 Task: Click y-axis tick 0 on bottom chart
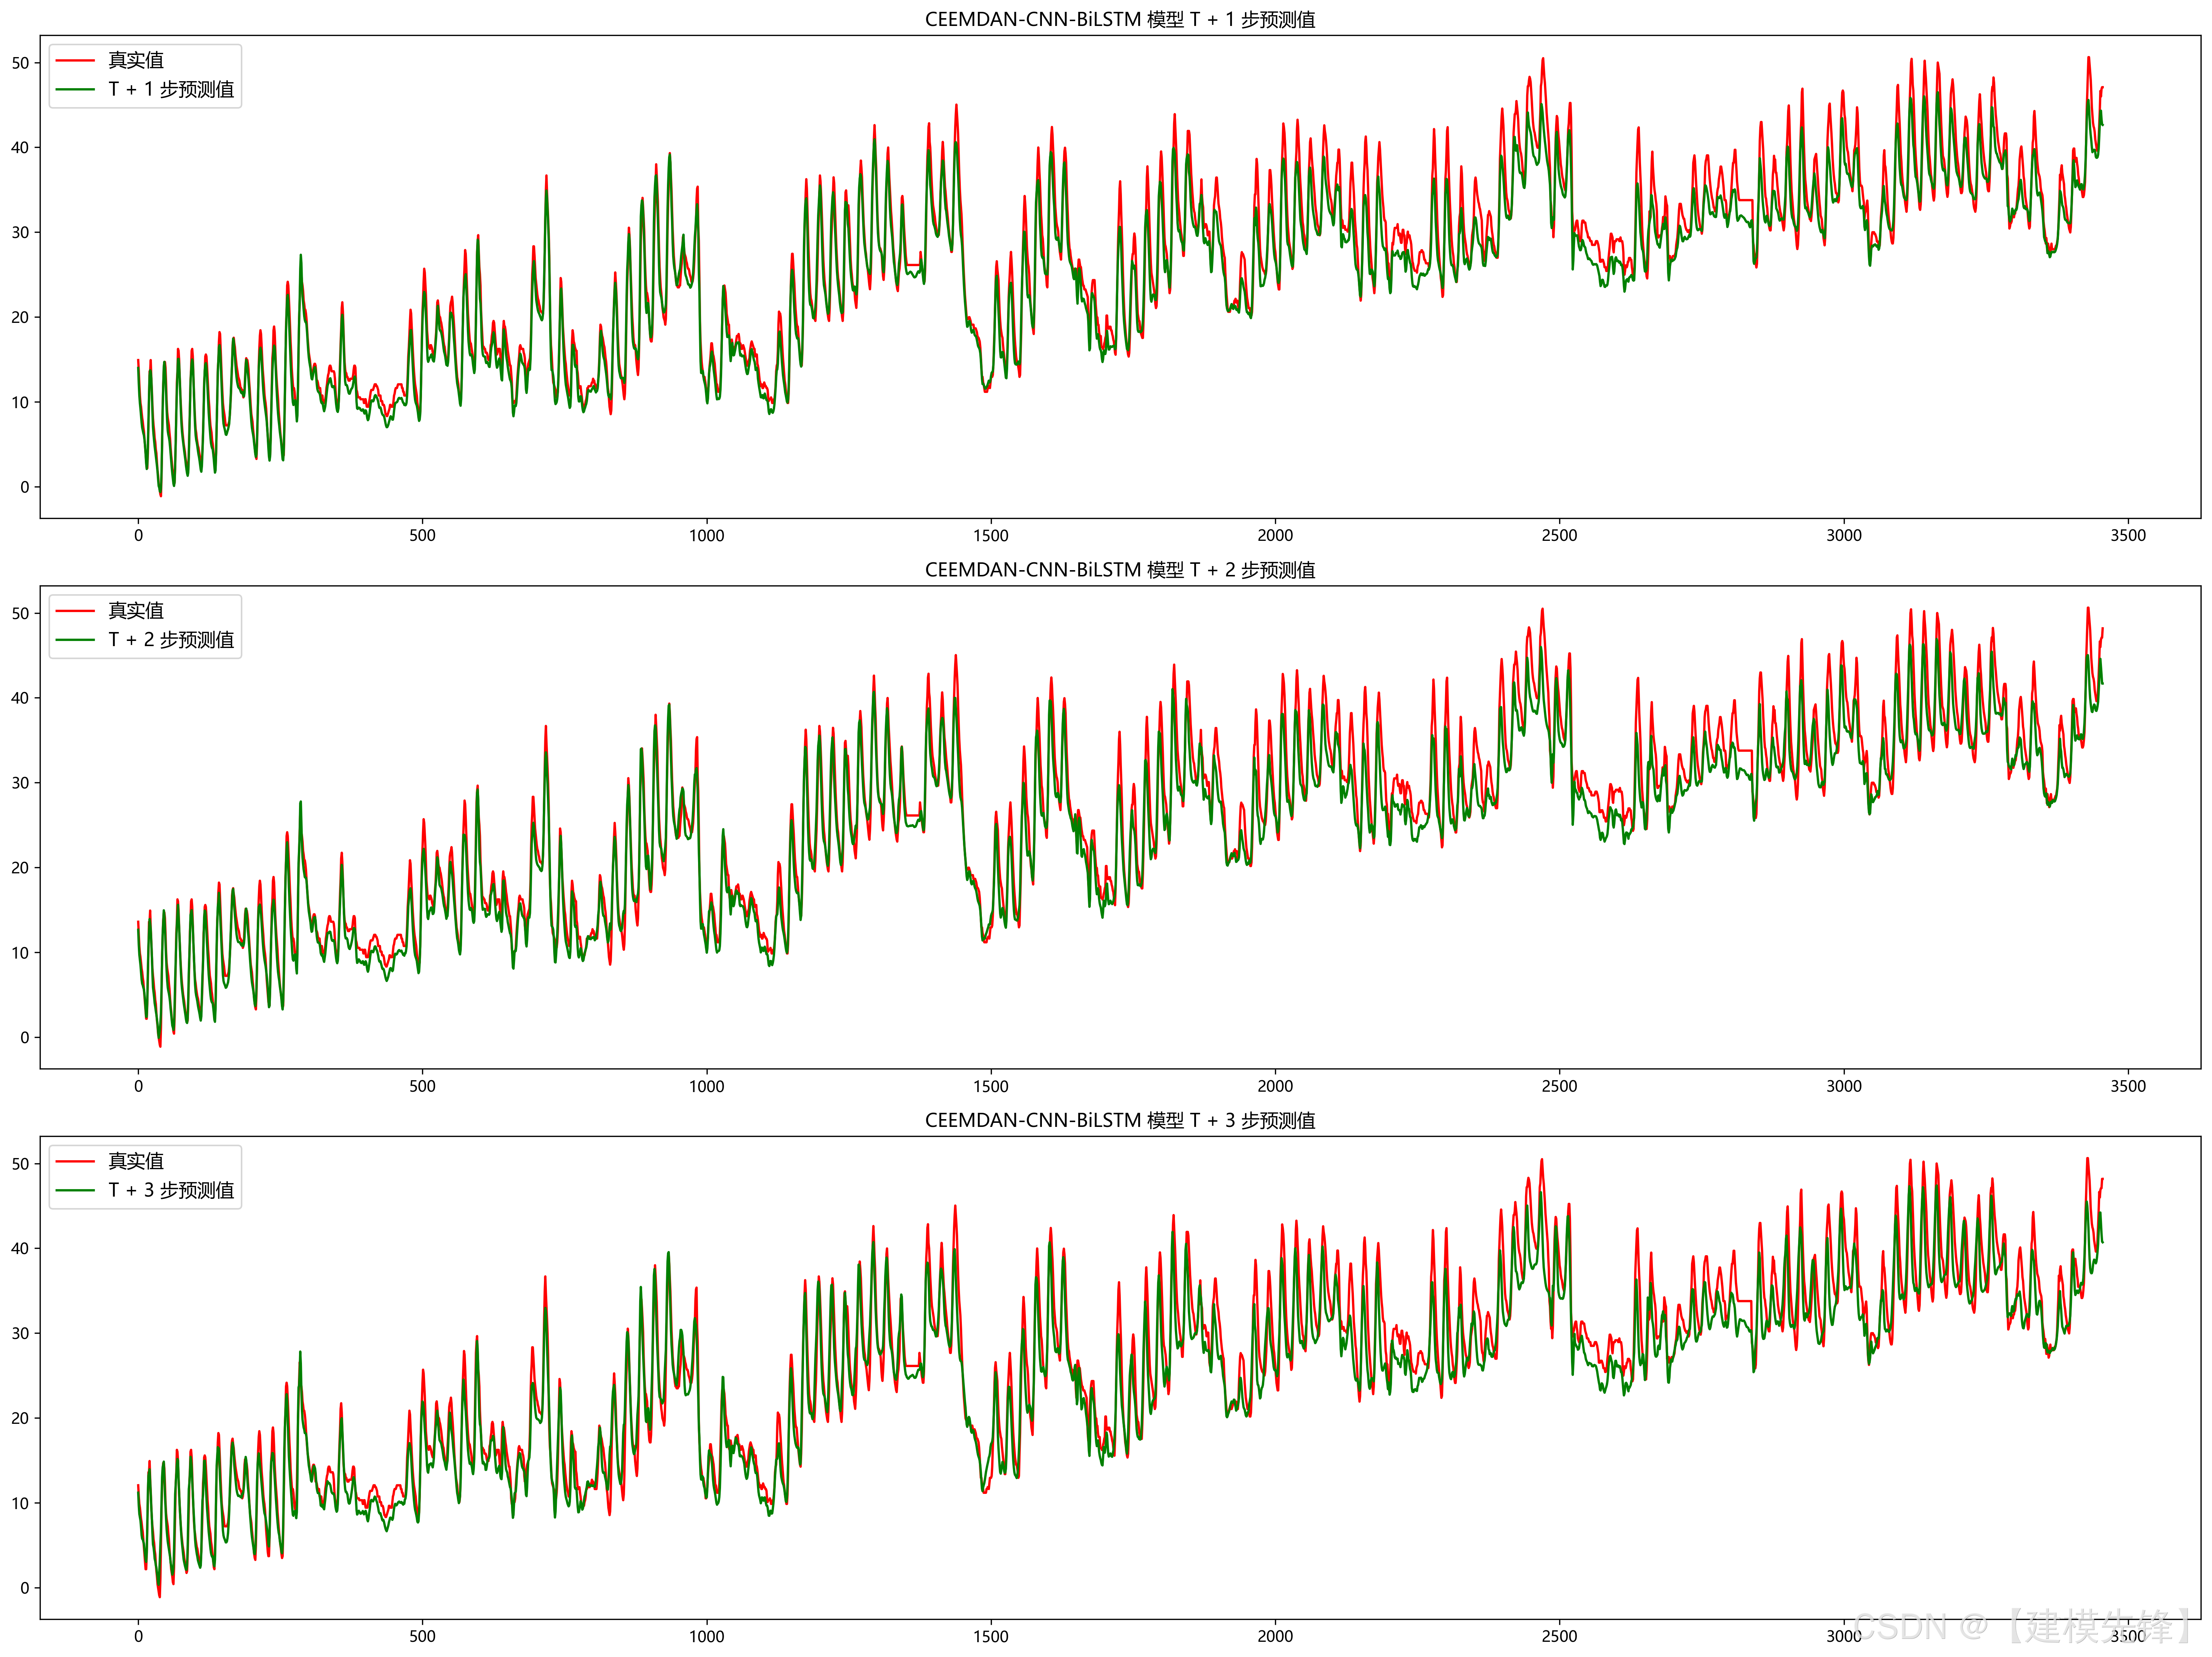(25, 1588)
